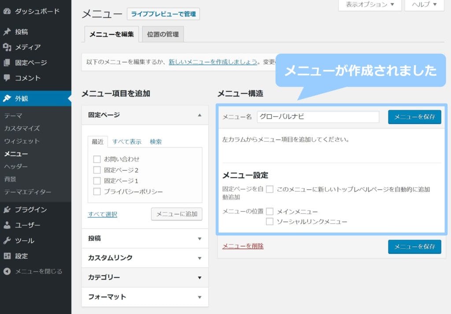The height and width of the screenshot is (314, 451).
Task: Click the collapse-menu arrow icon
Action: click(7, 271)
